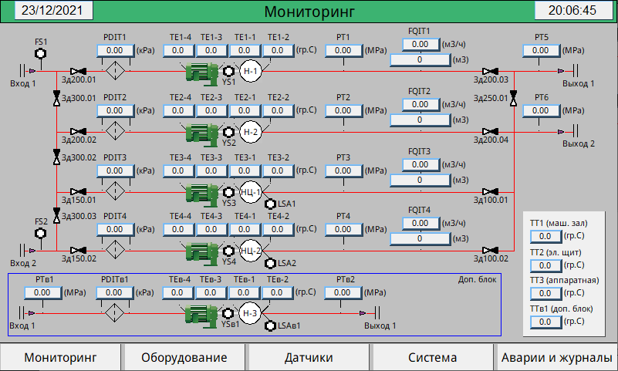Click the green motor beside YS2
Screen dimensions: 618x371
(x=202, y=133)
